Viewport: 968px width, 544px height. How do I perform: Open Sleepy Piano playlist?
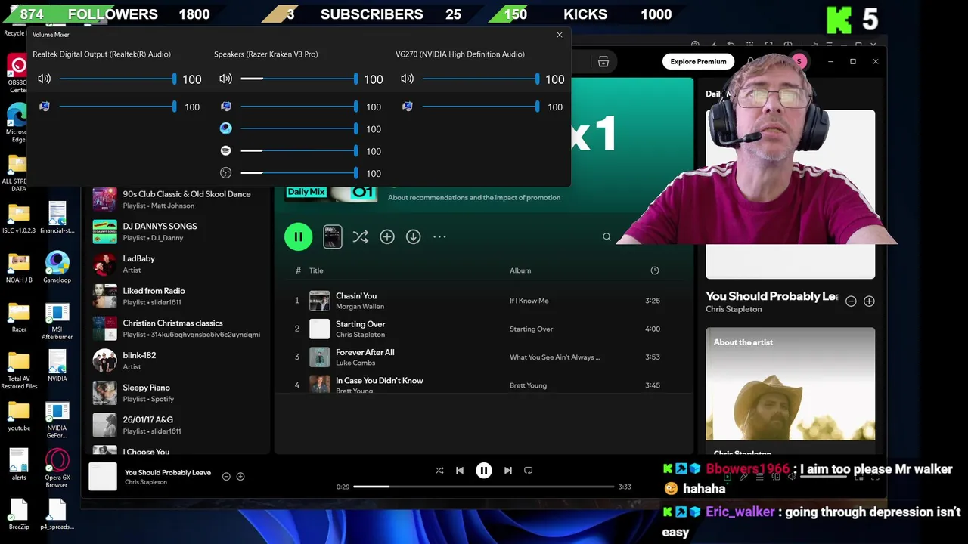(177, 393)
